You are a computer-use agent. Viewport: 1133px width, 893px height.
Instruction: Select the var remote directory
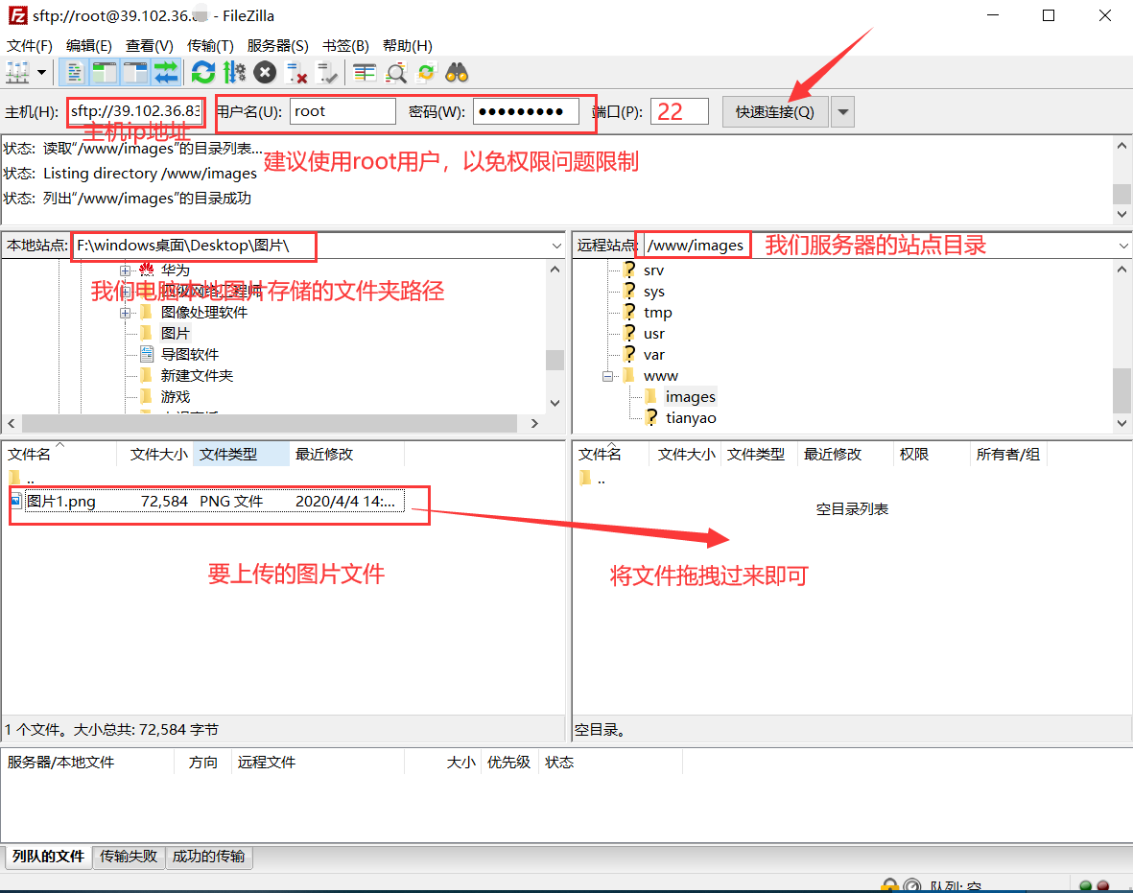[x=654, y=355]
